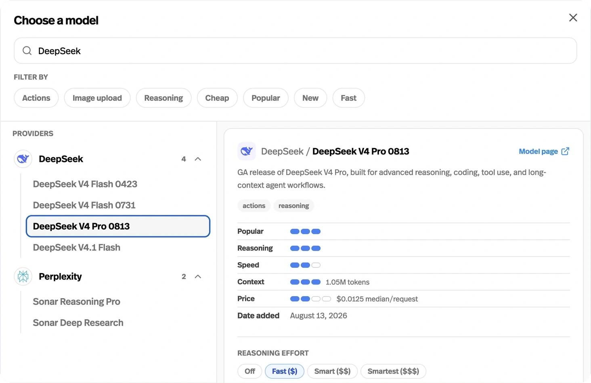
Task: Click the Price rating dots
Action: tap(310, 299)
